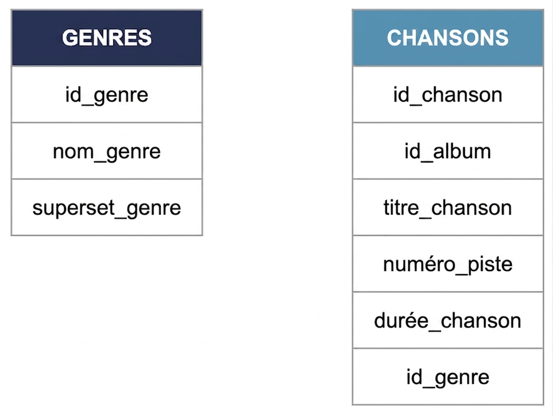
Task: Select the superset_genre field
Action: click(x=107, y=207)
